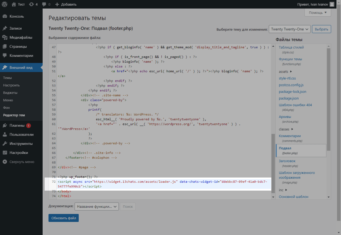
Task: Click the Выбрать button
Action: 321,29
